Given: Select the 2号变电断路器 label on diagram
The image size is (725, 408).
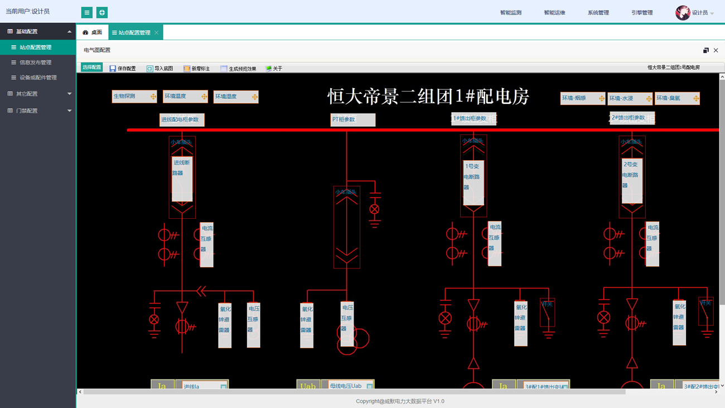Looking at the screenshot, I should [632, 181].
